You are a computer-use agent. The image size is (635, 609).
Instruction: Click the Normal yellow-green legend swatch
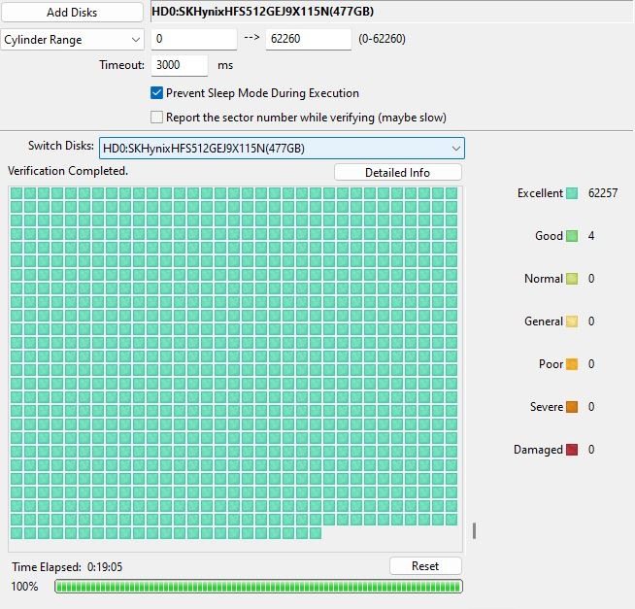coord(573,279)
